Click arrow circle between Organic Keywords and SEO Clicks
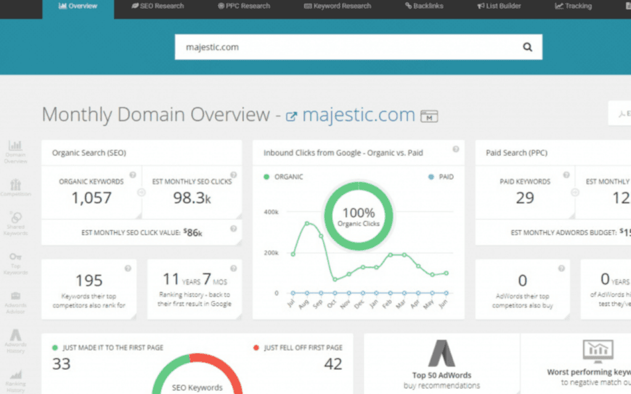Screen dimensions: 631x394 (141, 193)
